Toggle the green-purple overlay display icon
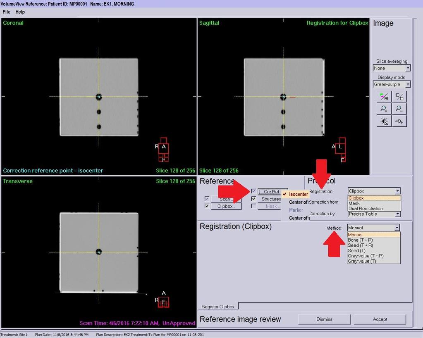 point(384,97)
